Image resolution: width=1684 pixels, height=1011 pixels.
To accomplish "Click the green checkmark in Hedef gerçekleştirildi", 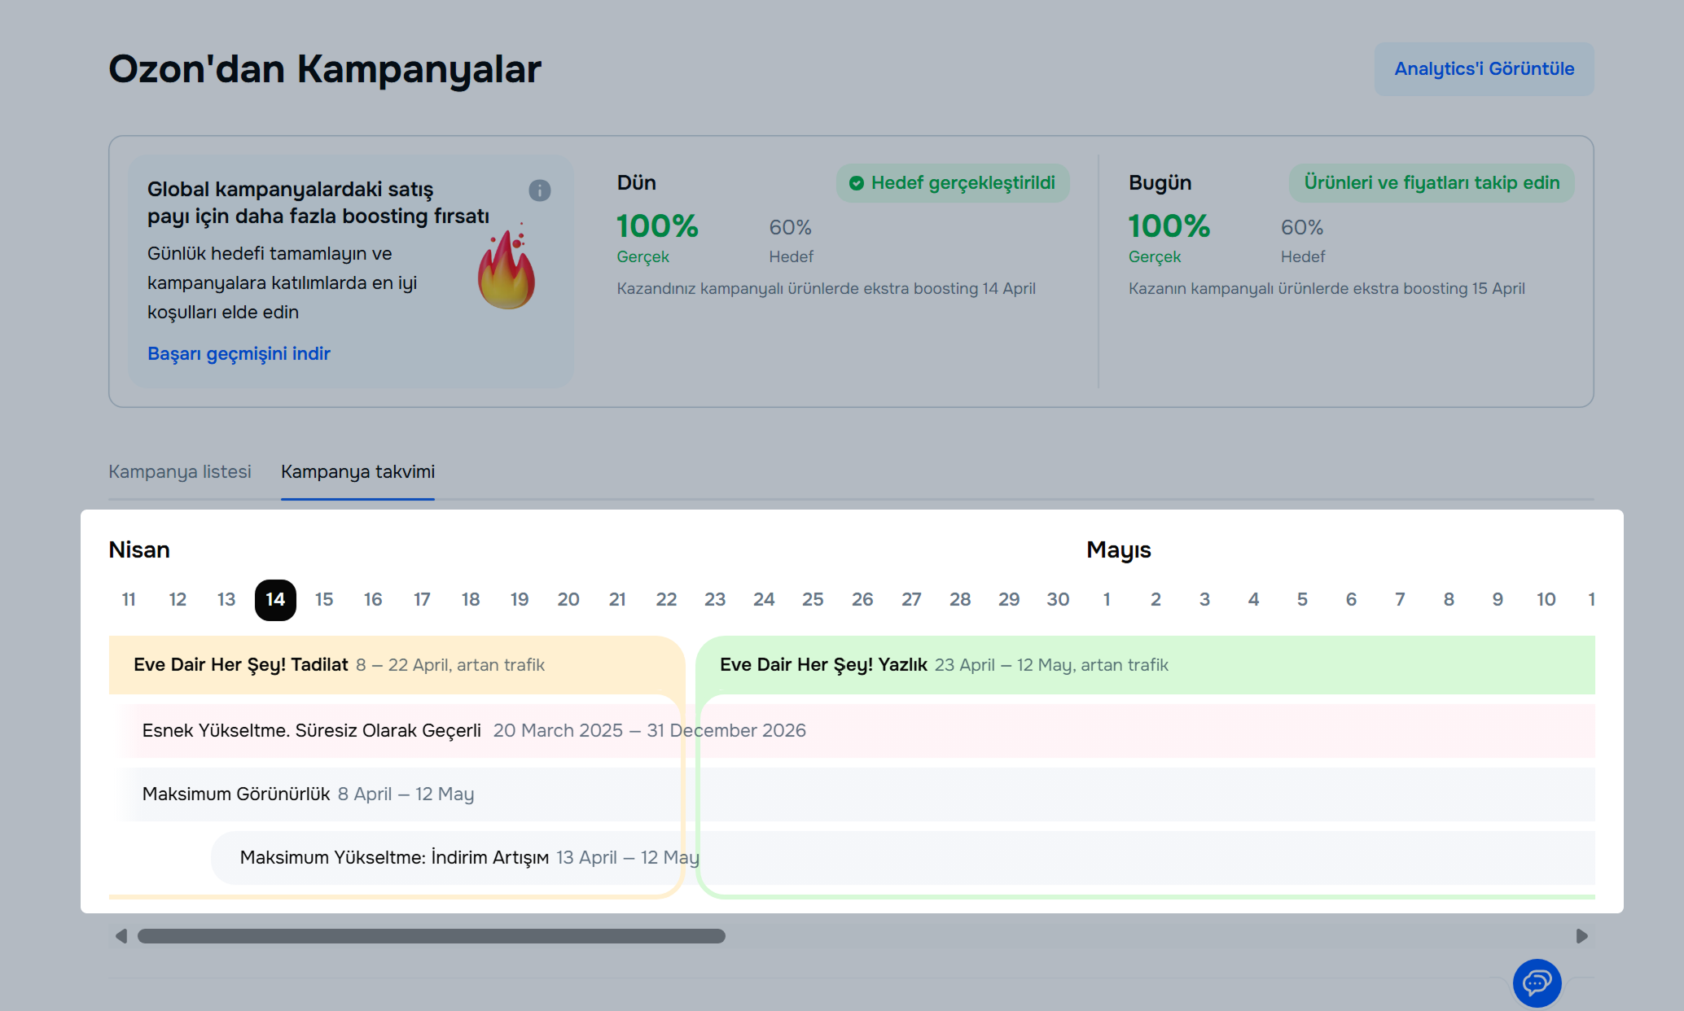I will point(856,183).
